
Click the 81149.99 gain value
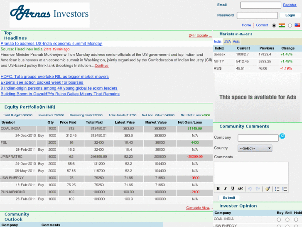pos(195,128)
